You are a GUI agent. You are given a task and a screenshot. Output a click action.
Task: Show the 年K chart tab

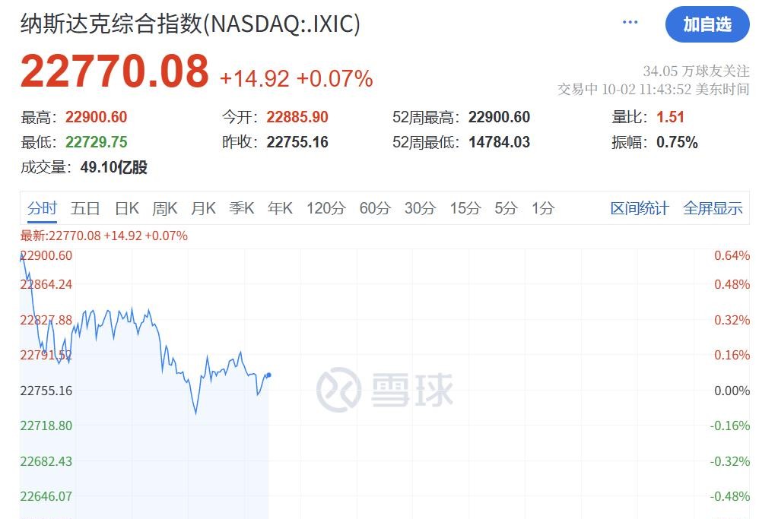(280, 208)
